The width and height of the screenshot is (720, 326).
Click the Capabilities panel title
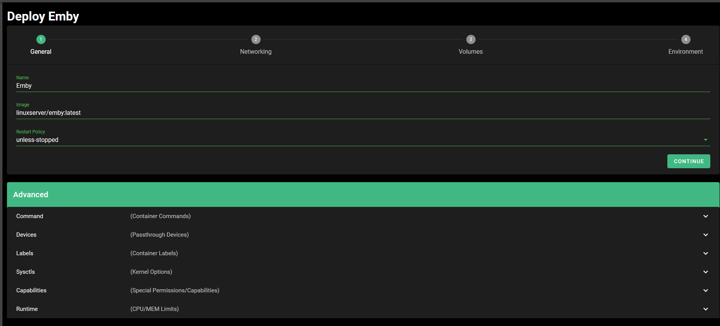(x=31, y=290)
